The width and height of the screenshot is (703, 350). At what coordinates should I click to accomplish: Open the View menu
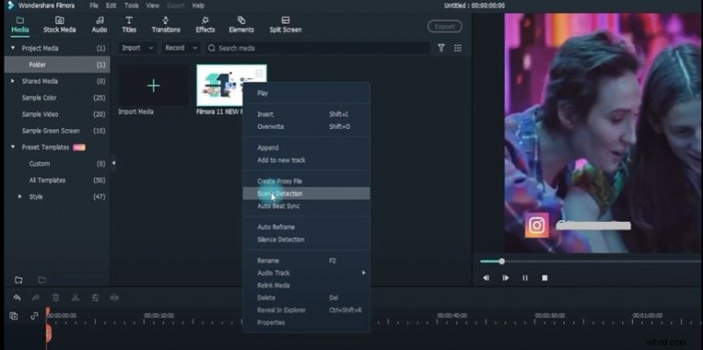click(x=152, y=6)
